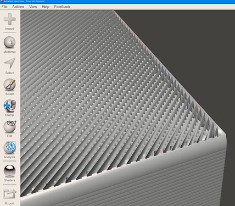Open the Stamp tool
This screenshot has width=235, height=206.
(9, 106)
